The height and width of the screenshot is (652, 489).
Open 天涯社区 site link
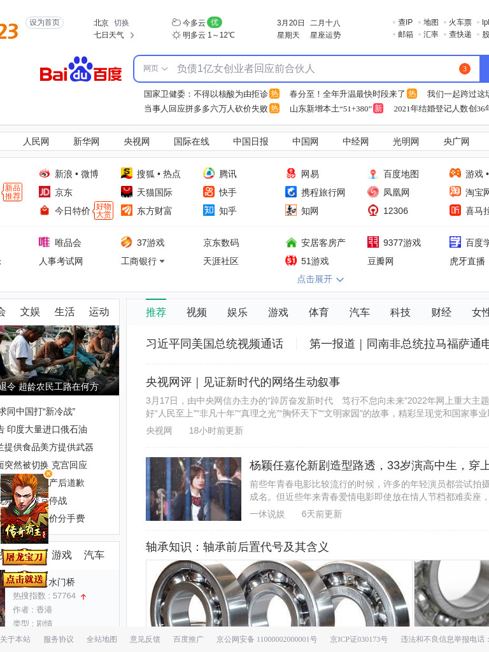click(221, 261)
